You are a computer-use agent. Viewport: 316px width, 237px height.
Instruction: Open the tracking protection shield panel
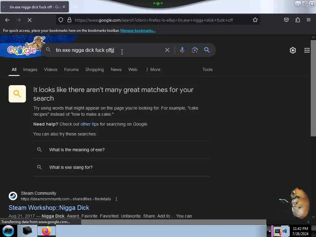coord(61,20)
